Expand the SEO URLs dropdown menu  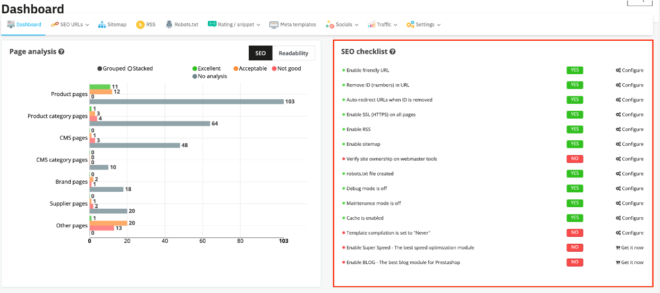(x=87, y=24)
